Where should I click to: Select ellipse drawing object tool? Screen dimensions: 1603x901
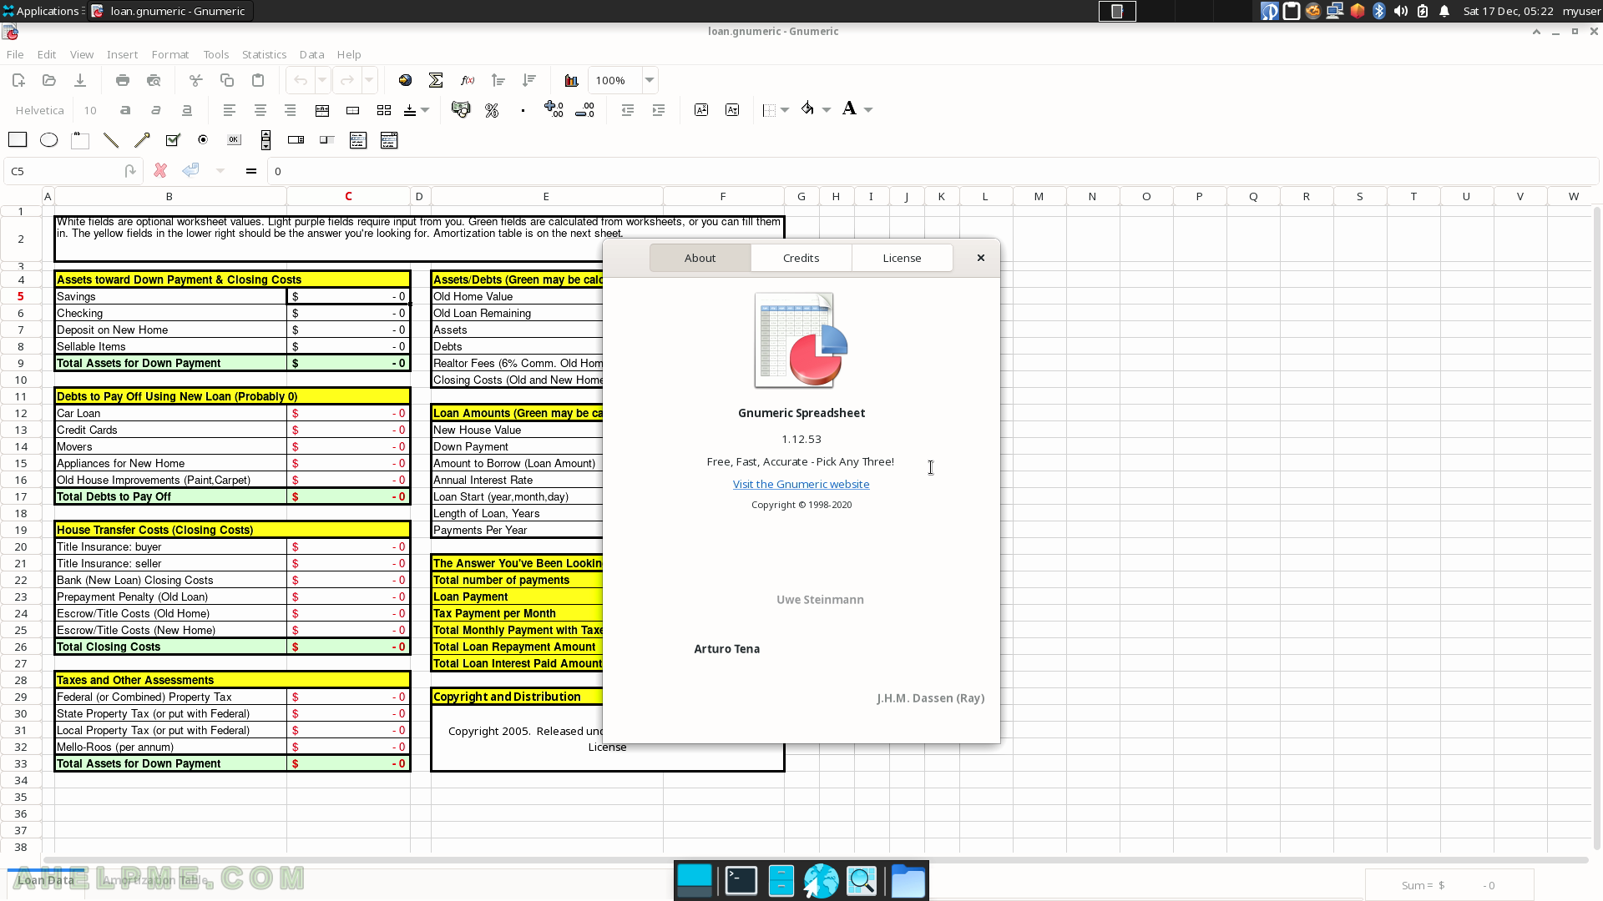pyautogui.click(x=49, y=139)
